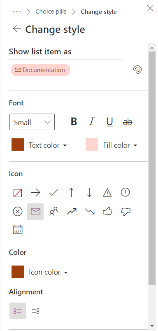Align icon to the left of text
Screen dimensions: 158x331
coord(18,311)
